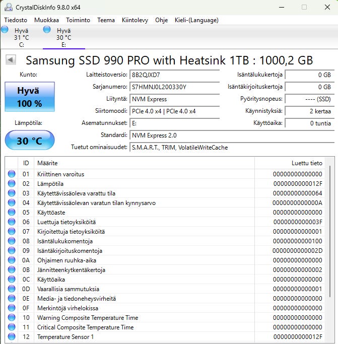Image resolution: width=338 pixels, height=344 pixels.
Task: Open the Kieli-(Language) menu
Action: 197,20
